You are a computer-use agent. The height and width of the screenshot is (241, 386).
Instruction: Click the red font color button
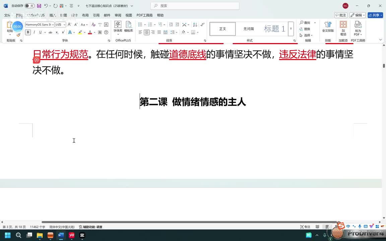point(90,32)
